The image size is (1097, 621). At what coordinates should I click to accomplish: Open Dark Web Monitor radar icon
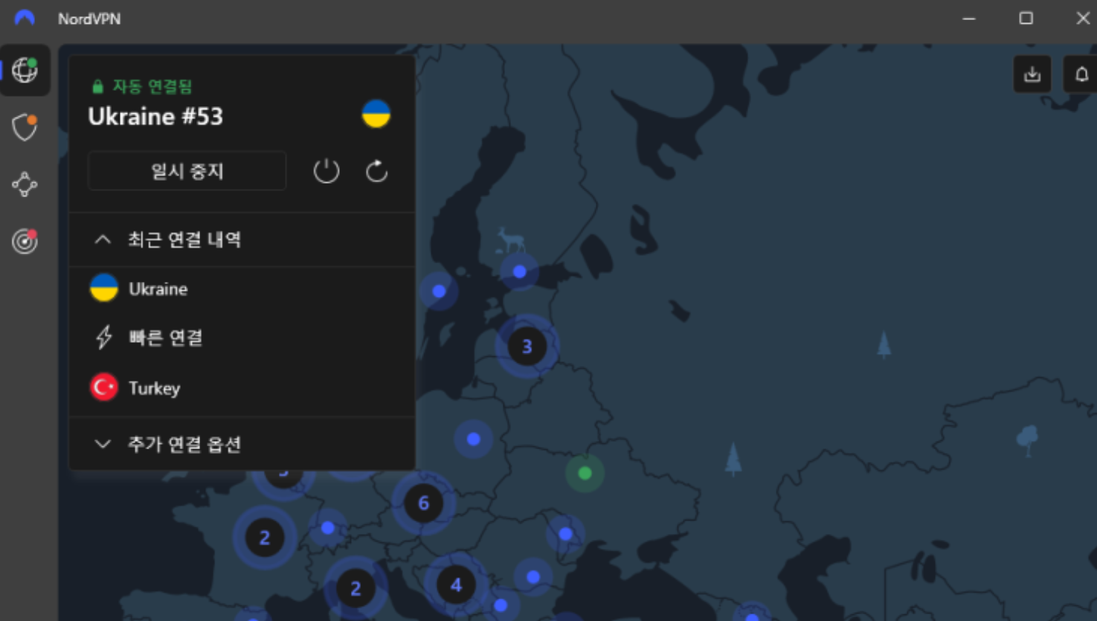(x=25, y=241)
